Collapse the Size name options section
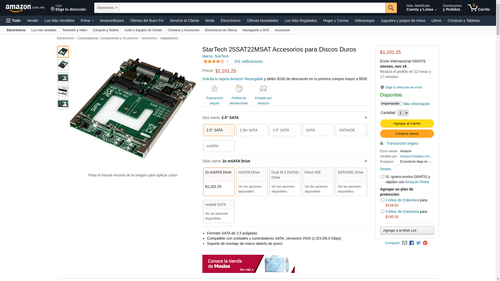This screenshot has height=281, width=500. click(x=366, y=118)
